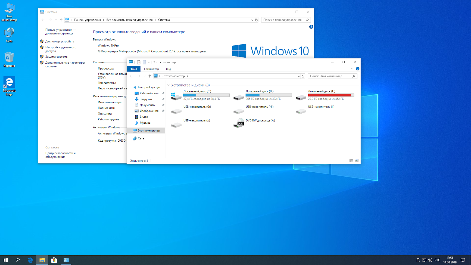The height and width of the screenshot is (265, 471).
Task: Open Microsoft Store from the taskbar
Action: coord(54,260)
